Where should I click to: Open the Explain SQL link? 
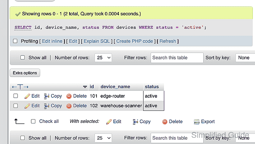[x=97, y=41]
